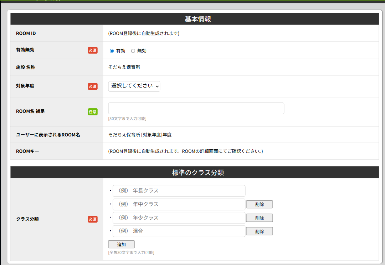Focus the 年少クラス example input field
The width and height of the screenshot is (385, 265).
[x=179, y=218]
